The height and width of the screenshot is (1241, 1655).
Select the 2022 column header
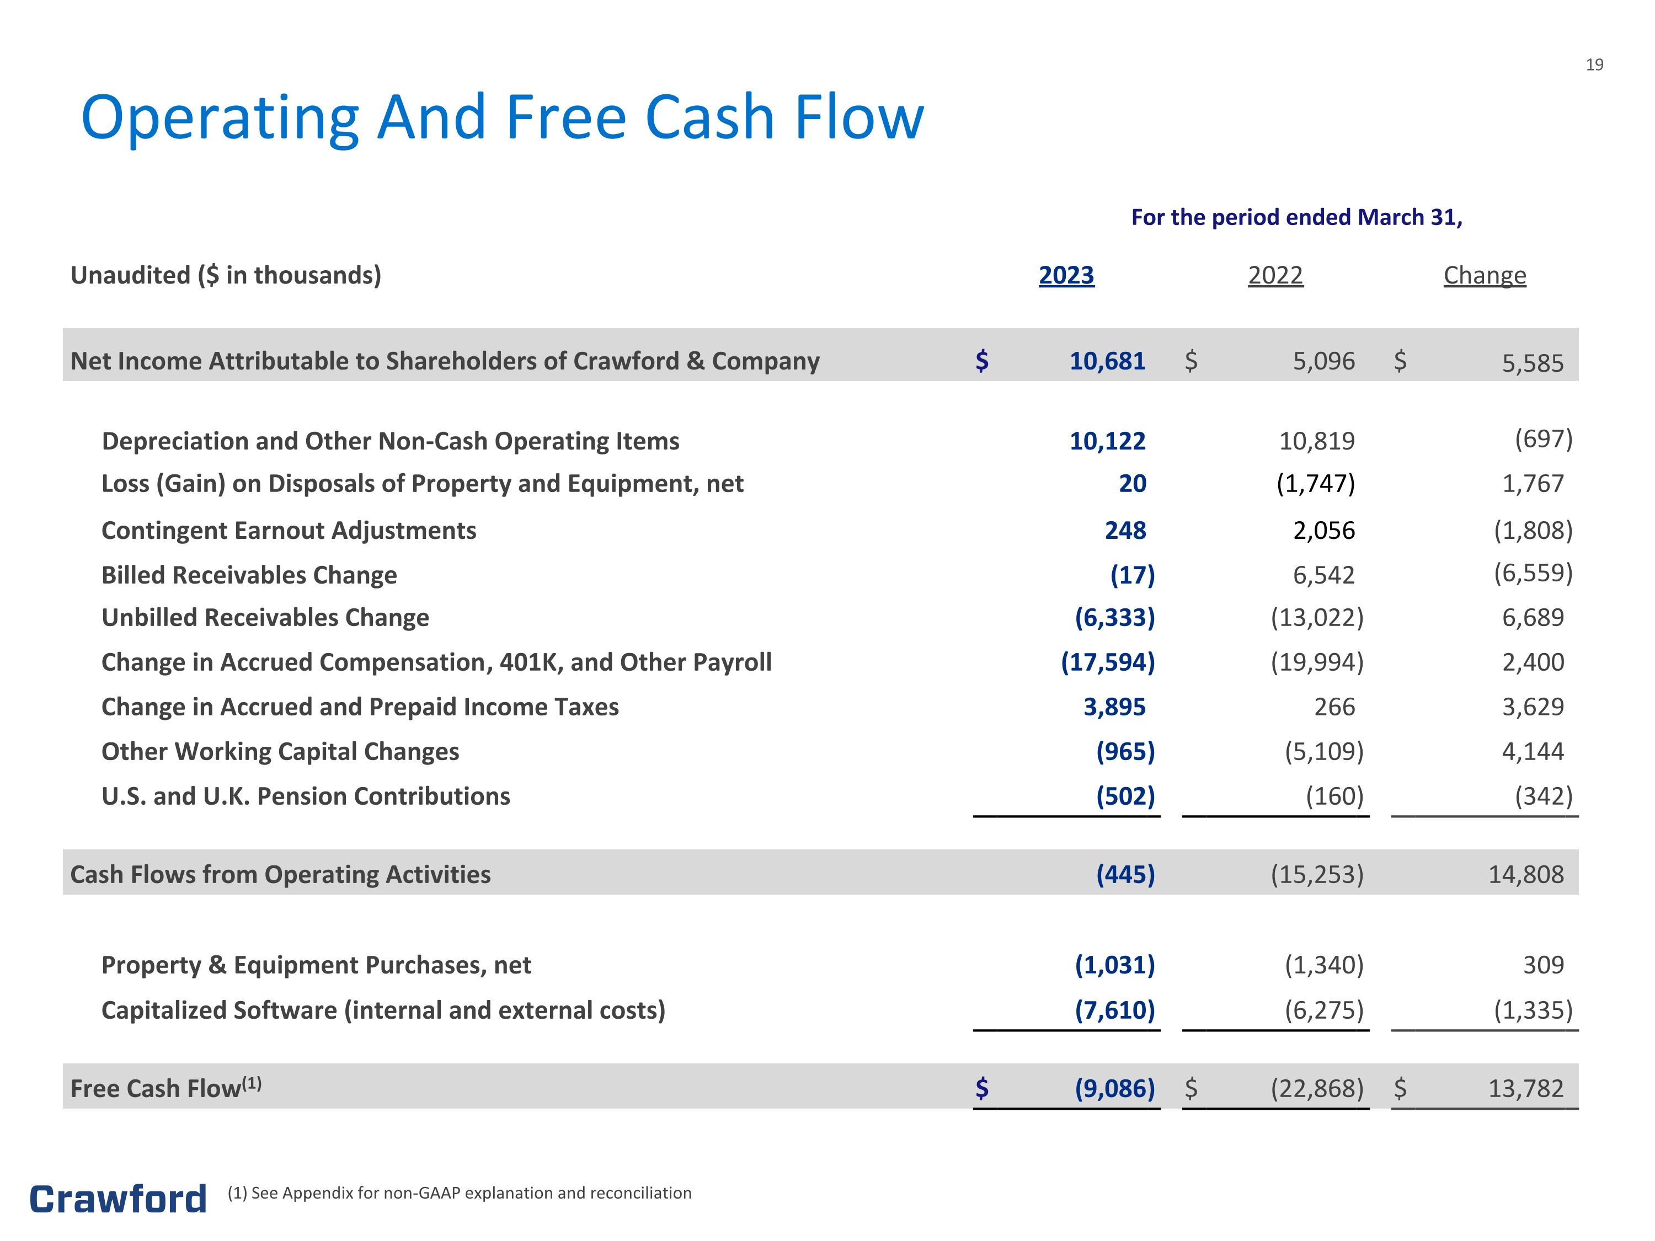1275,275
